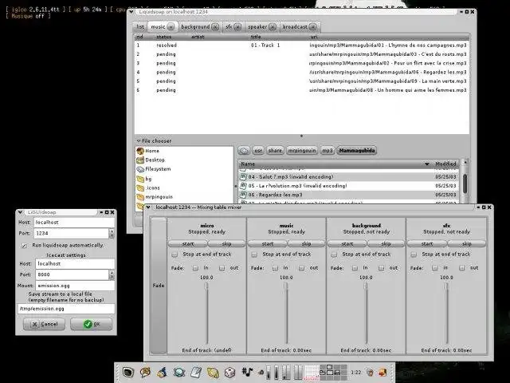
Task: Enable Stop at end of track for background
Action: (334, 254)
